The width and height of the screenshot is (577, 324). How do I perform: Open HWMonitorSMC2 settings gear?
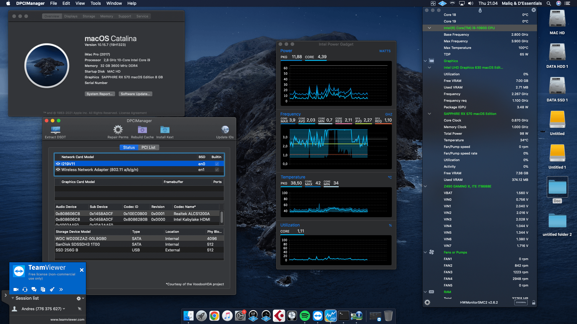coord(427,302)
